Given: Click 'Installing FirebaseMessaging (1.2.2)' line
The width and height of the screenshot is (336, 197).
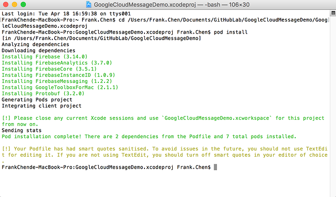Looking at the screenshot, I should tap(57, 81).
